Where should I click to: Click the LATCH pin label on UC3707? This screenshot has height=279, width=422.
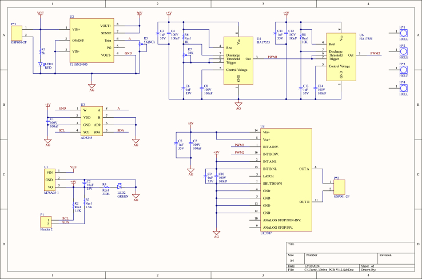(x=268, y=176)
